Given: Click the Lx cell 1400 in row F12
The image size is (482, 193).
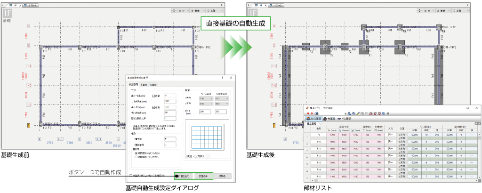Looking at the screenshot, I should tap(332, 156).
